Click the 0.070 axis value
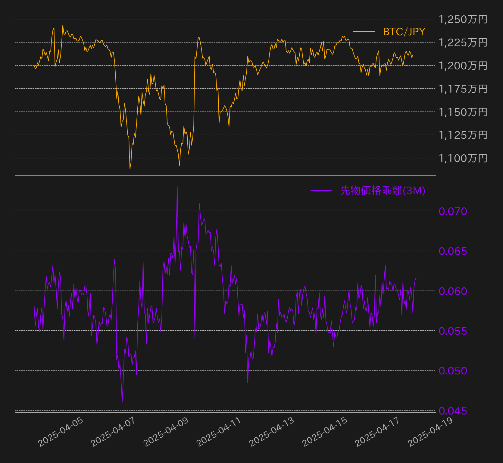This screenshot has height=463, width=503. [x=453, y=211]
